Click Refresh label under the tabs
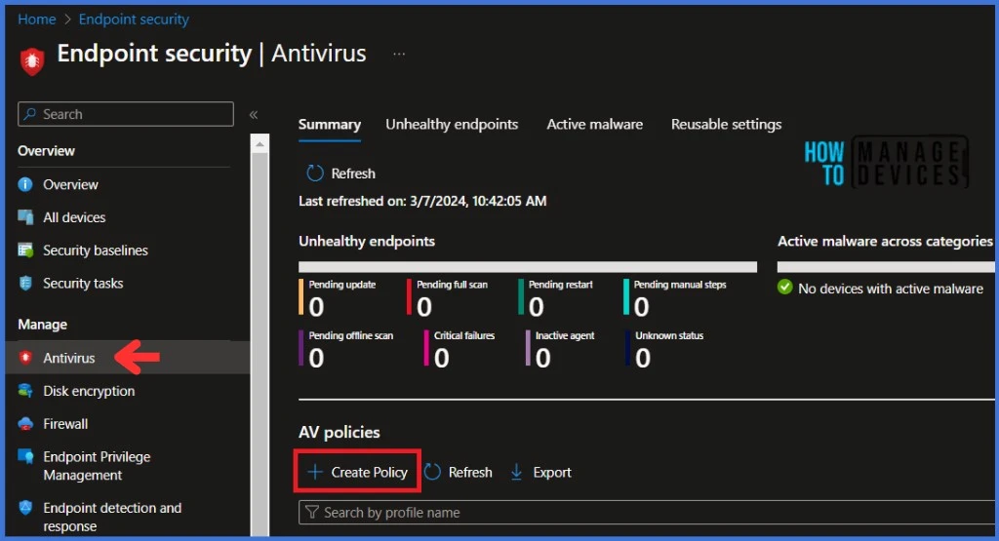 click(x=353, y=174)
